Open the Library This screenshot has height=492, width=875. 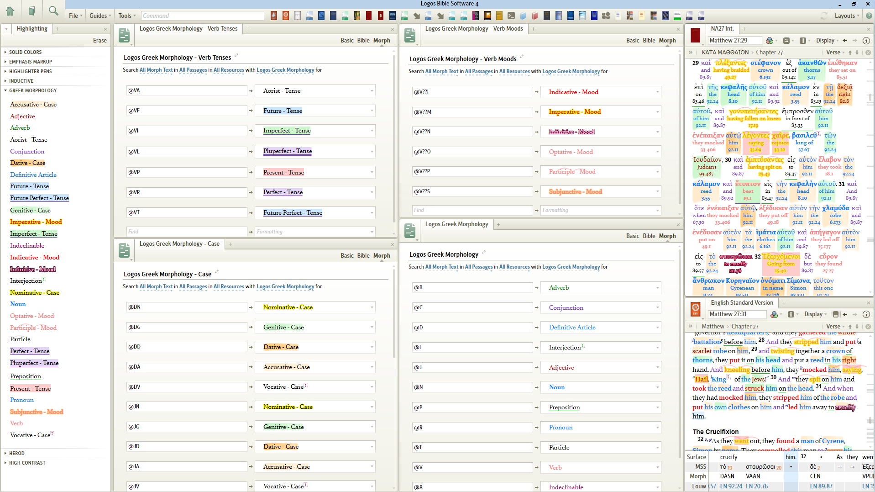31,11
